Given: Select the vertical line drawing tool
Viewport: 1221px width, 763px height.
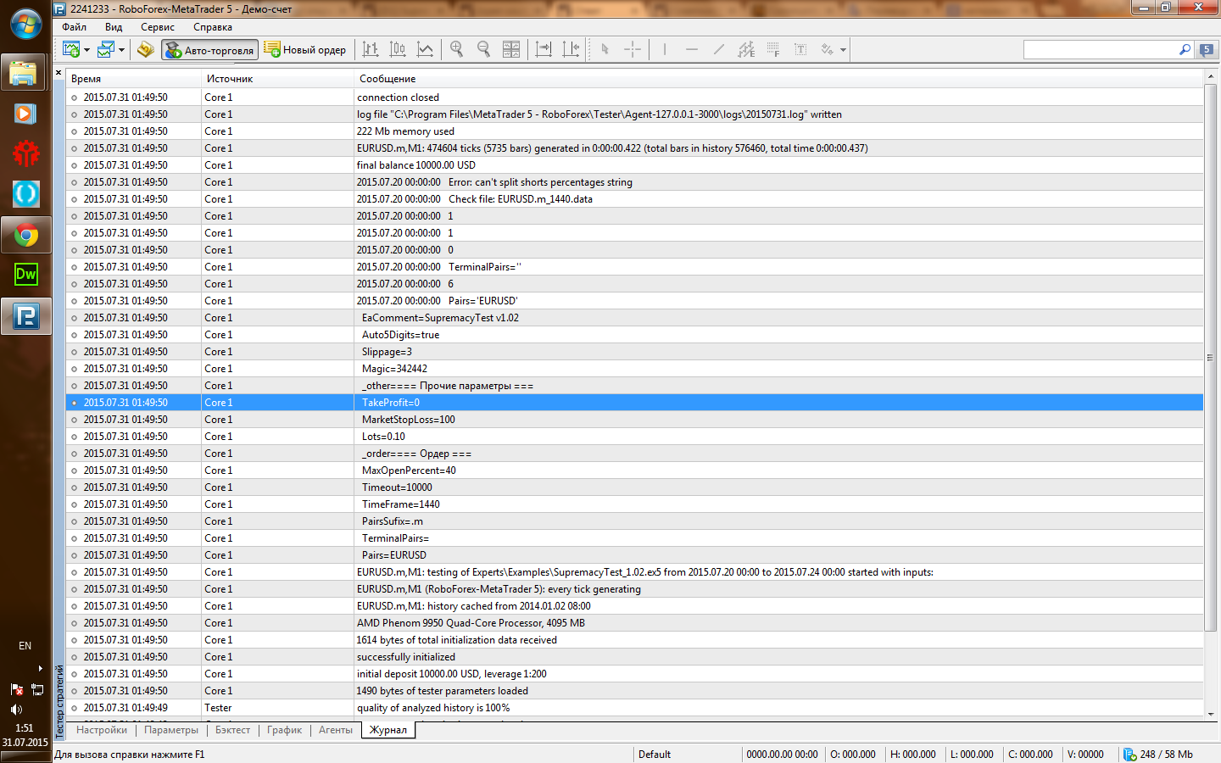Looking at the screenshot, I should (665, 49).
